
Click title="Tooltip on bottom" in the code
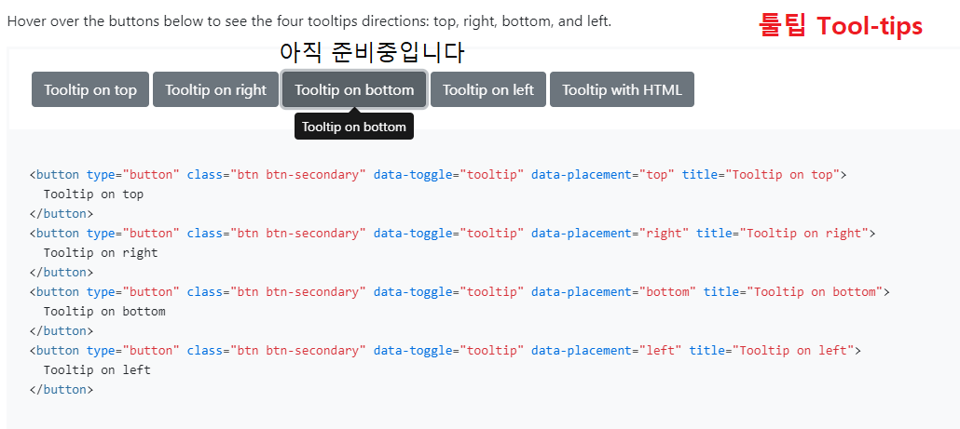pos(793,292)
